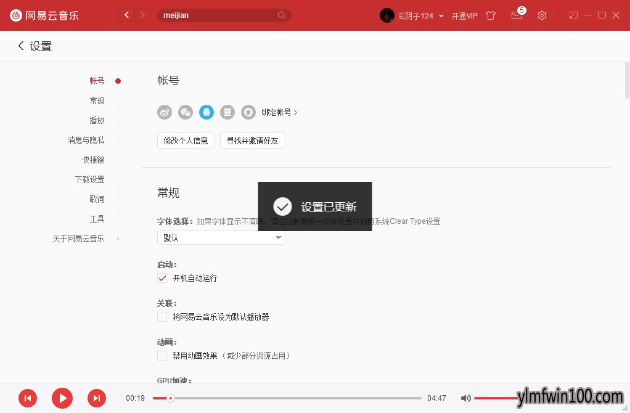Viewport: 630px width, 413px height.
Task: Open the skin (shirt) icon
Action: click(x=491, y=15)
